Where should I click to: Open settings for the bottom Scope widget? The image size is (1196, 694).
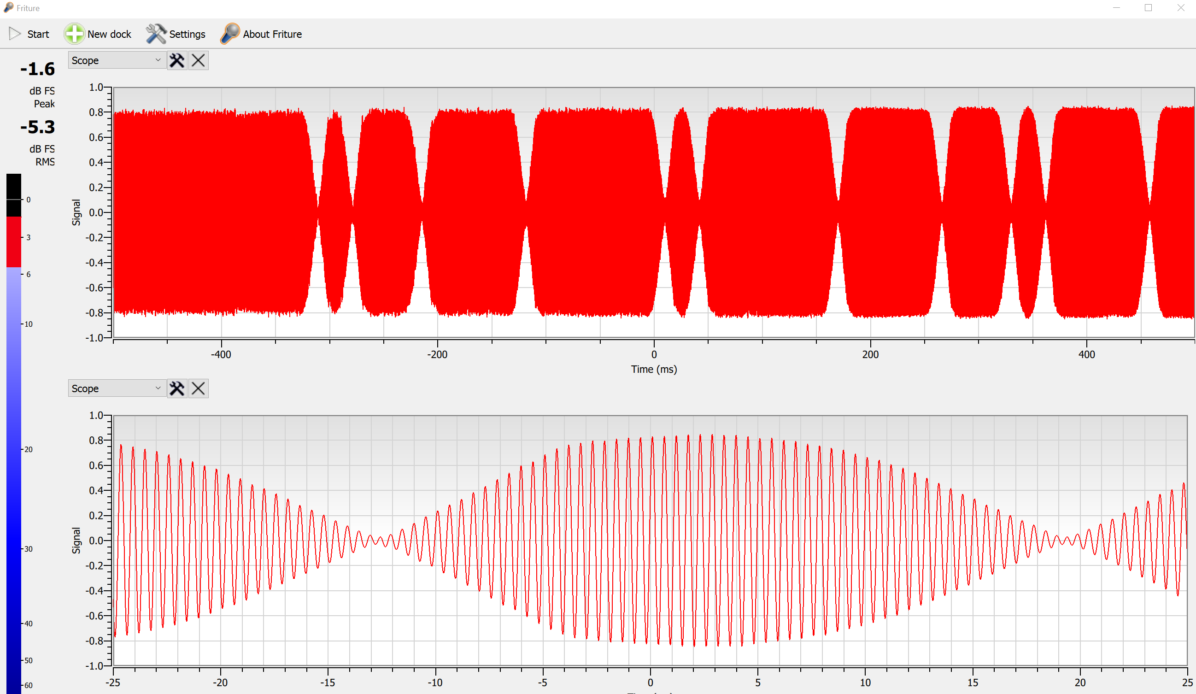[177, 388]
